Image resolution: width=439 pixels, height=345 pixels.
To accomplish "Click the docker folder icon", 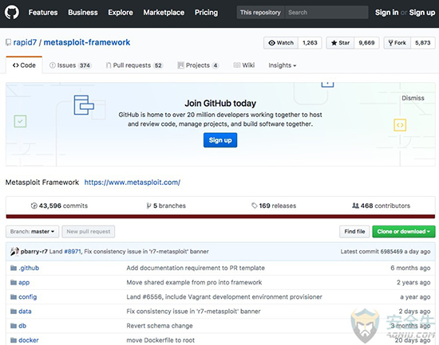I will 14,340.
